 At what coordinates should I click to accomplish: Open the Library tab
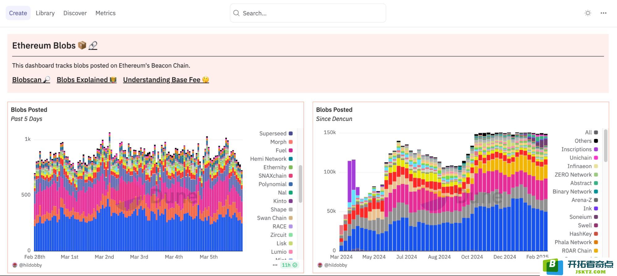coord(45,13)
